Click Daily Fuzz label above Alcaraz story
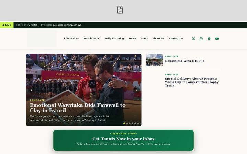Screen dimensions: 247x154 click(x=172, y=75)
